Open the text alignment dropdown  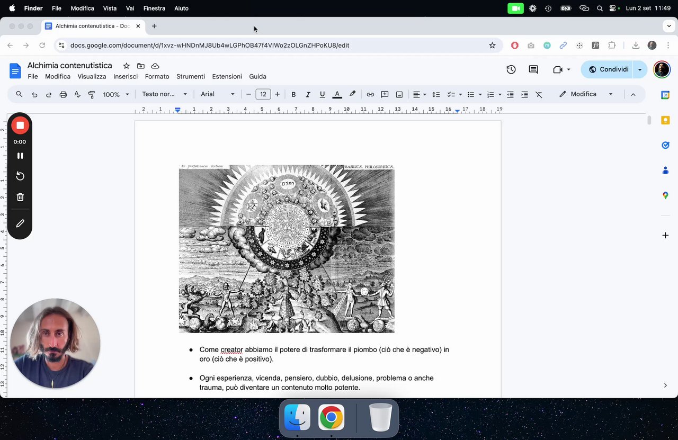click(x=420, y=94)
